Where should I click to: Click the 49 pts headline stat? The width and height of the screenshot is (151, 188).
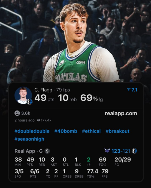pyautogui.click(x=44, y=98)
